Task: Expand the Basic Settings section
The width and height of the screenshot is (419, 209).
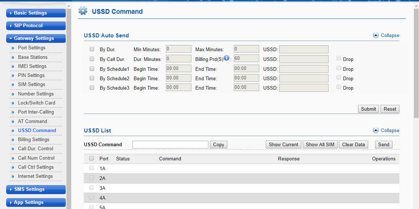Action: tap(36, 13)
